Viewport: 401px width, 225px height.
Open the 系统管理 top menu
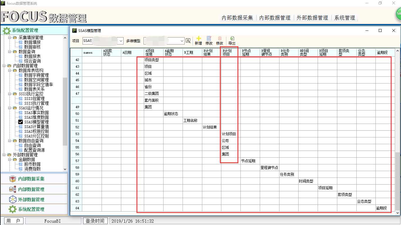[x=345, y=18]
